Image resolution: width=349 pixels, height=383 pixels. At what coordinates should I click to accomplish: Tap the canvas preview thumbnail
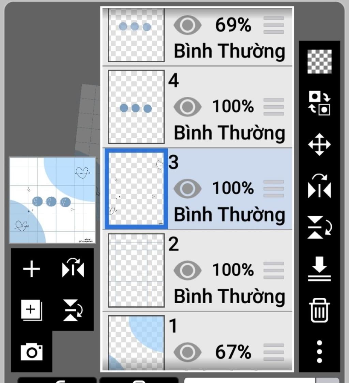pyautogui.click(x=52, y=200)
